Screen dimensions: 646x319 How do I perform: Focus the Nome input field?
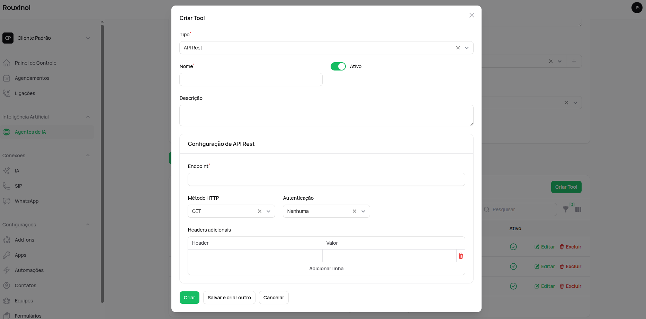pos(251,79)
